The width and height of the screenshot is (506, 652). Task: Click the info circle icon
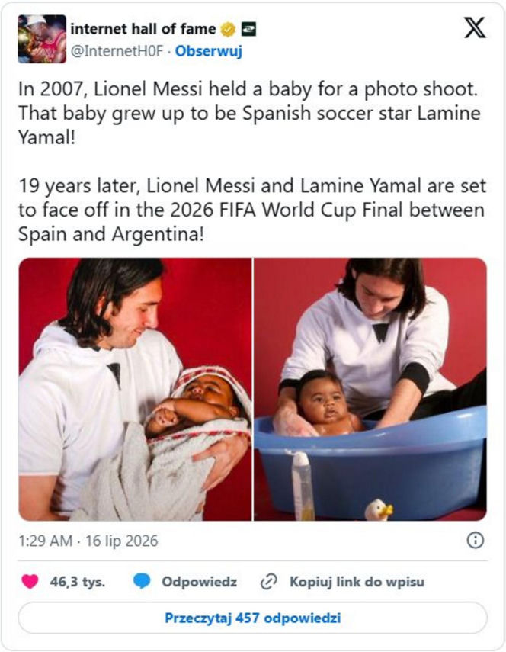476,541
